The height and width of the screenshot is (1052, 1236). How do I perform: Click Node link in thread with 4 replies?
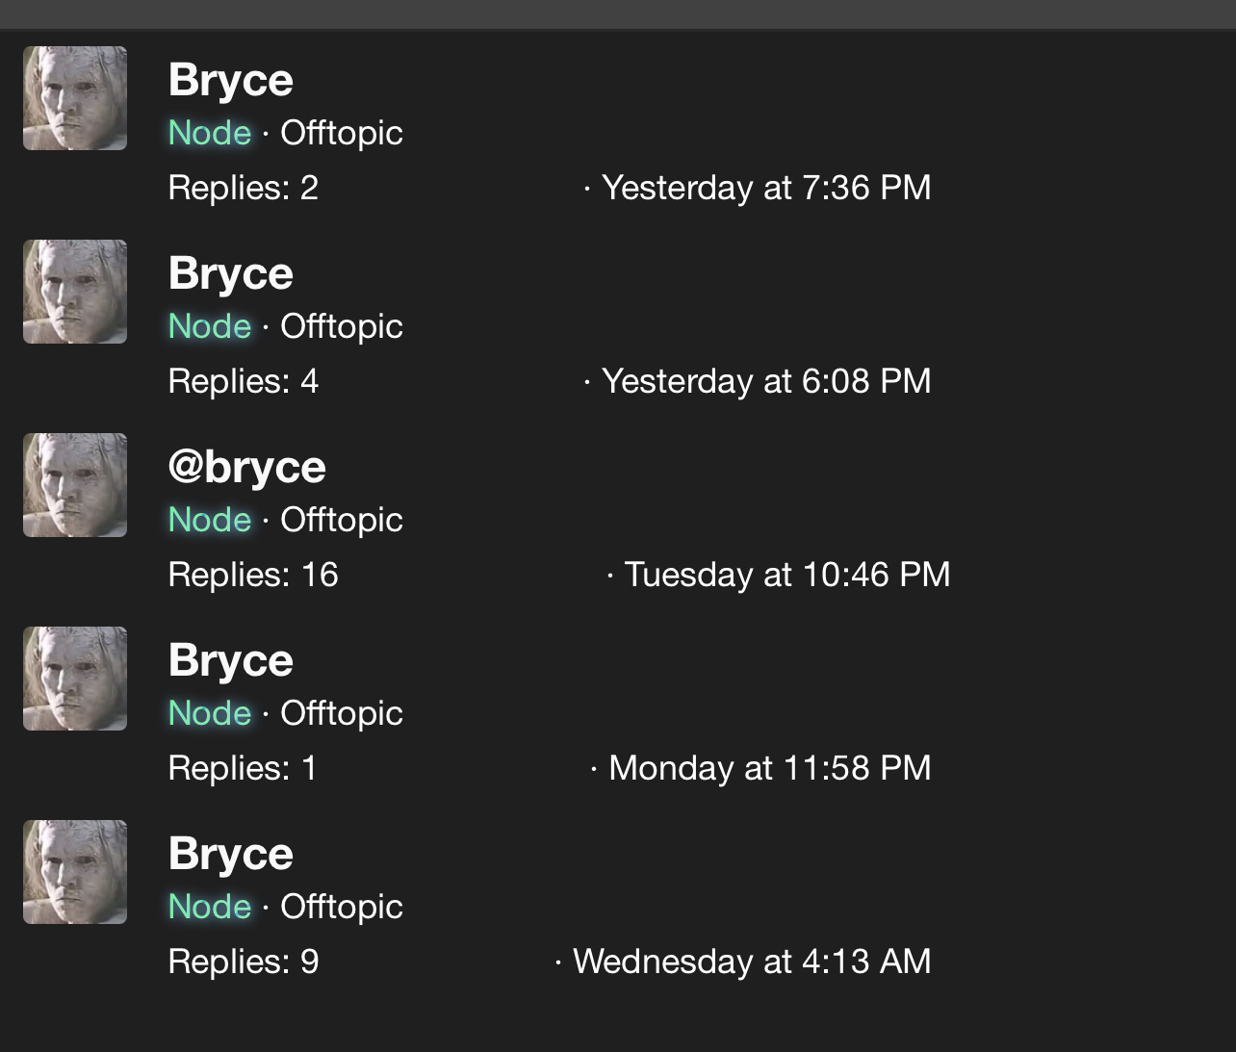point(209,326)
